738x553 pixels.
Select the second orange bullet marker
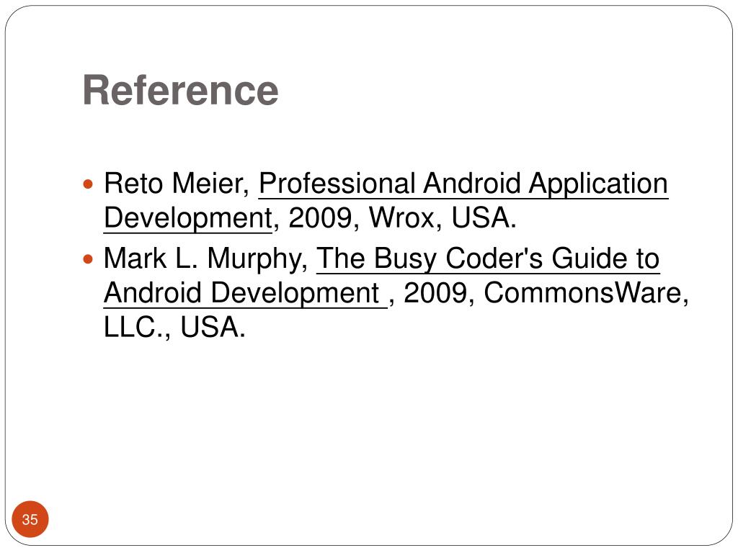click(x=88, y=259)
